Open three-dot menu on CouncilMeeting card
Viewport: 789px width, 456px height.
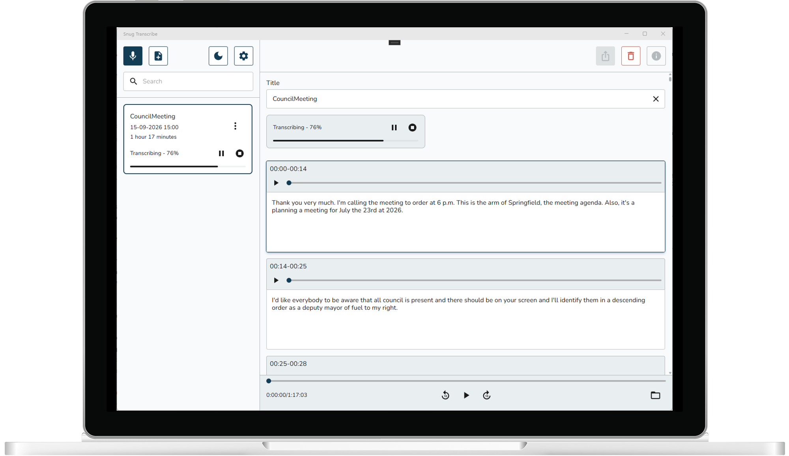235,126
